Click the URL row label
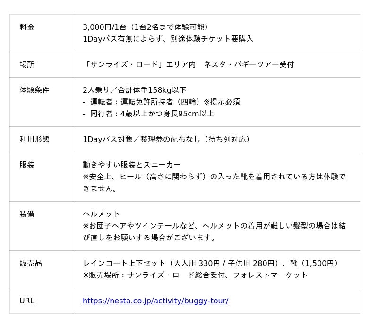 coord(27,301)
